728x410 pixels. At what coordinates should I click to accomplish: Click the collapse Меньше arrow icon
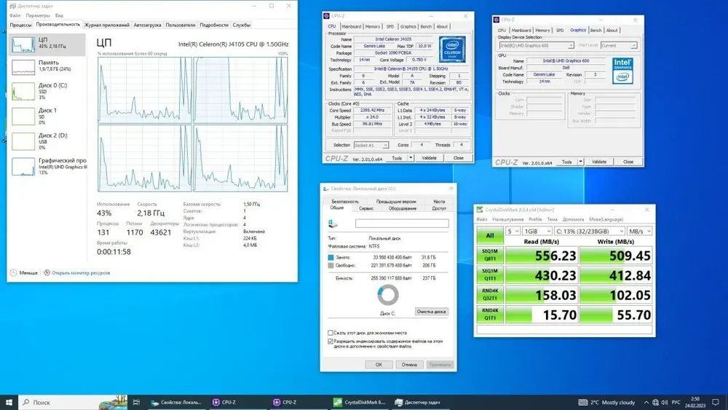(14, 273)
